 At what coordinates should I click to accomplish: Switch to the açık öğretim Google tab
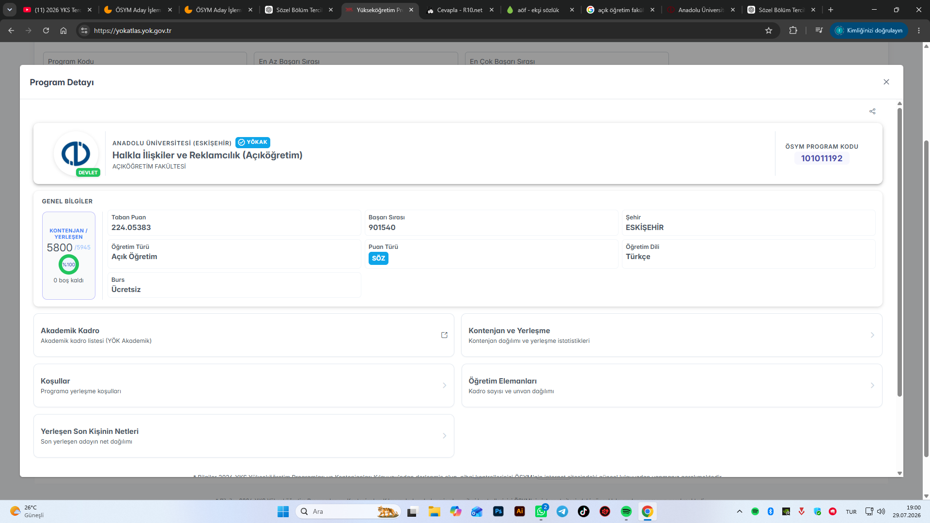[x=621, y=10]
